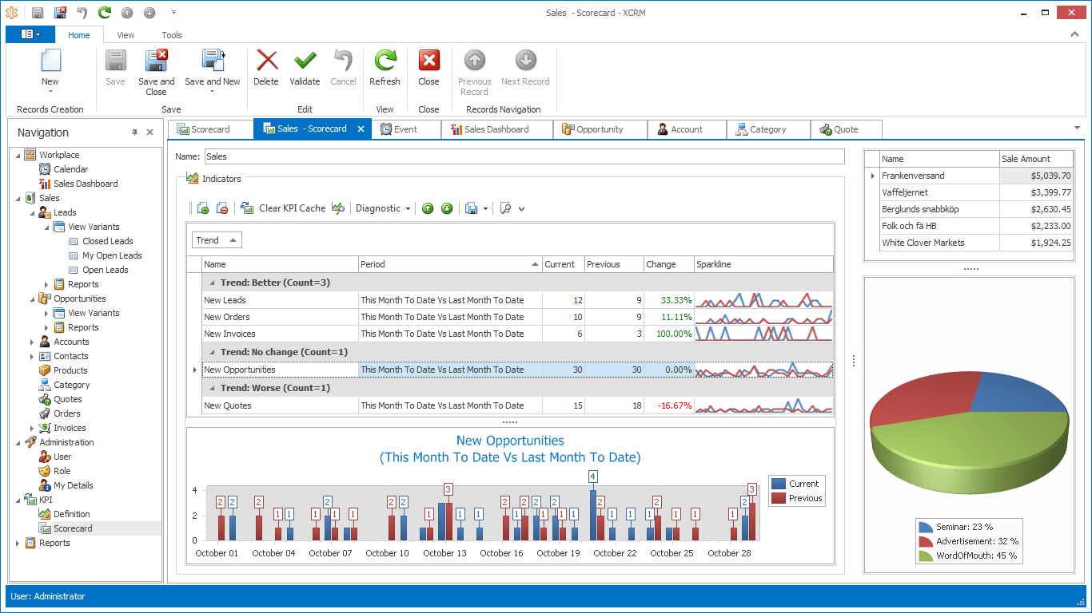Open the Tools ribbon tab
The height and width of the screenshot is (613, 1092).
point(172,35)
